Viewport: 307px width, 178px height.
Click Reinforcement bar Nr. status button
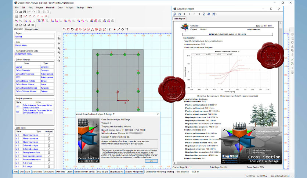coord(84,171)
